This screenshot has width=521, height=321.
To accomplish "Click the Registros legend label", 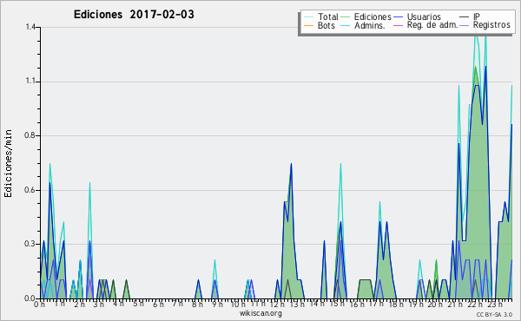I will (491, 25).
